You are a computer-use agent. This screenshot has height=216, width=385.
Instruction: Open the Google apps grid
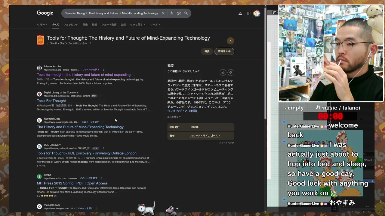click(x=249, y=13)
